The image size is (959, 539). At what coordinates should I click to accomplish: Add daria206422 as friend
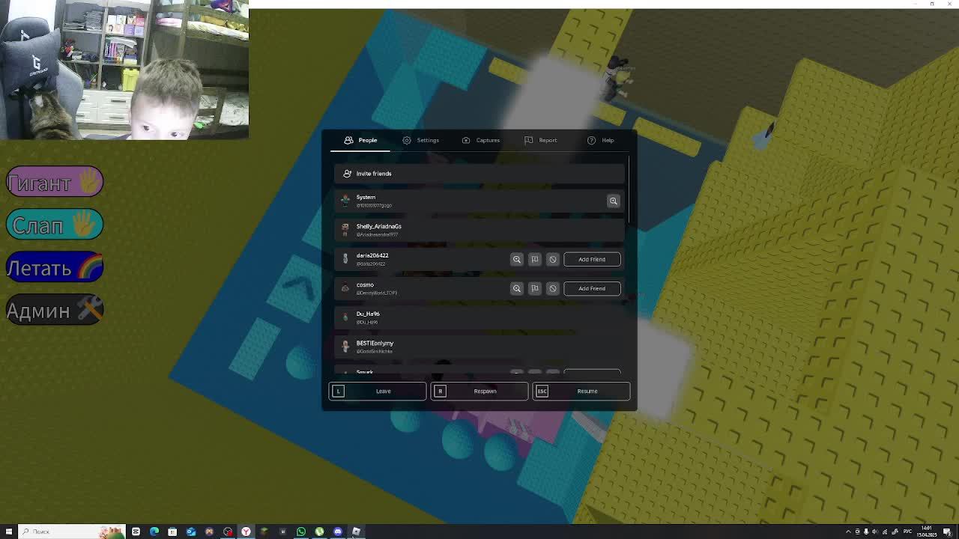592,259
